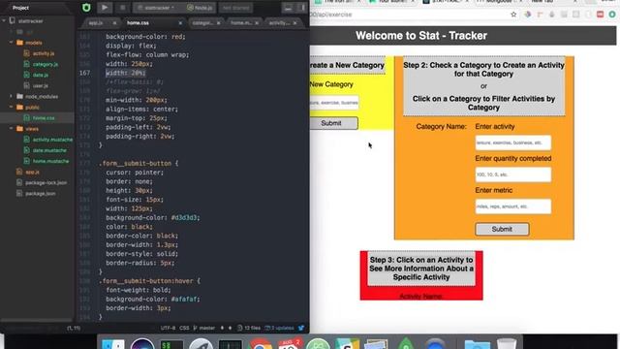Open package.json in the project tree
Viewport: 620px width, 349px height.
tap(40, 194)
